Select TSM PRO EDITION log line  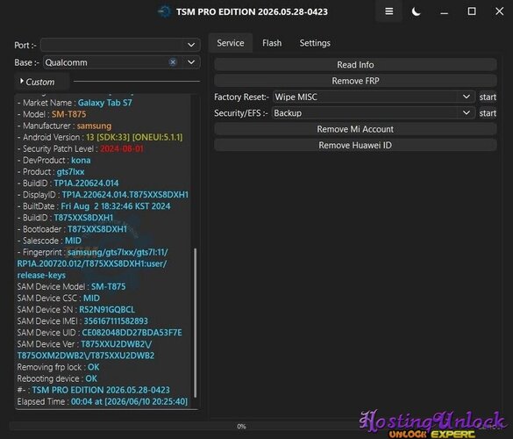coord(94,390)
